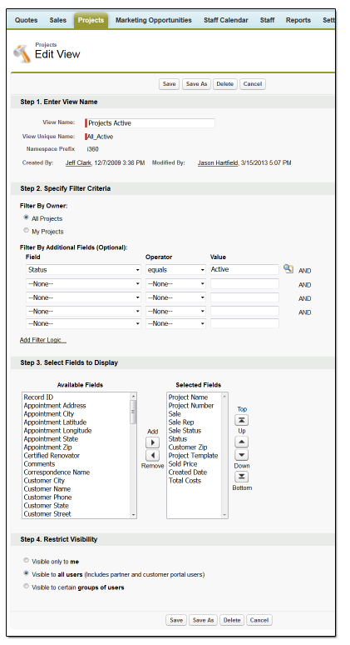Choose Visible only to me option

click(x=27, y=560)
